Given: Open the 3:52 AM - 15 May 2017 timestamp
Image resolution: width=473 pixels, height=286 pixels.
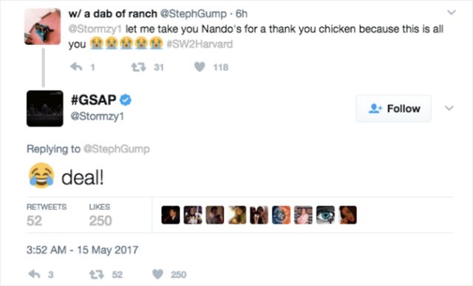Looking at the screenshot, I should click(82, 250).
